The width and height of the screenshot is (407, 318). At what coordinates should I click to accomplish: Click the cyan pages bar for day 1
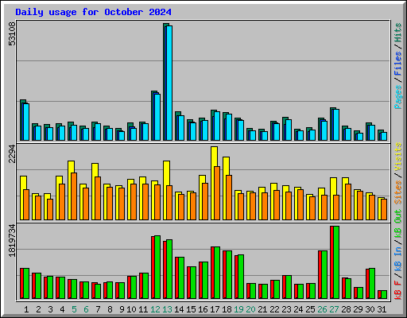coord(26,122)
